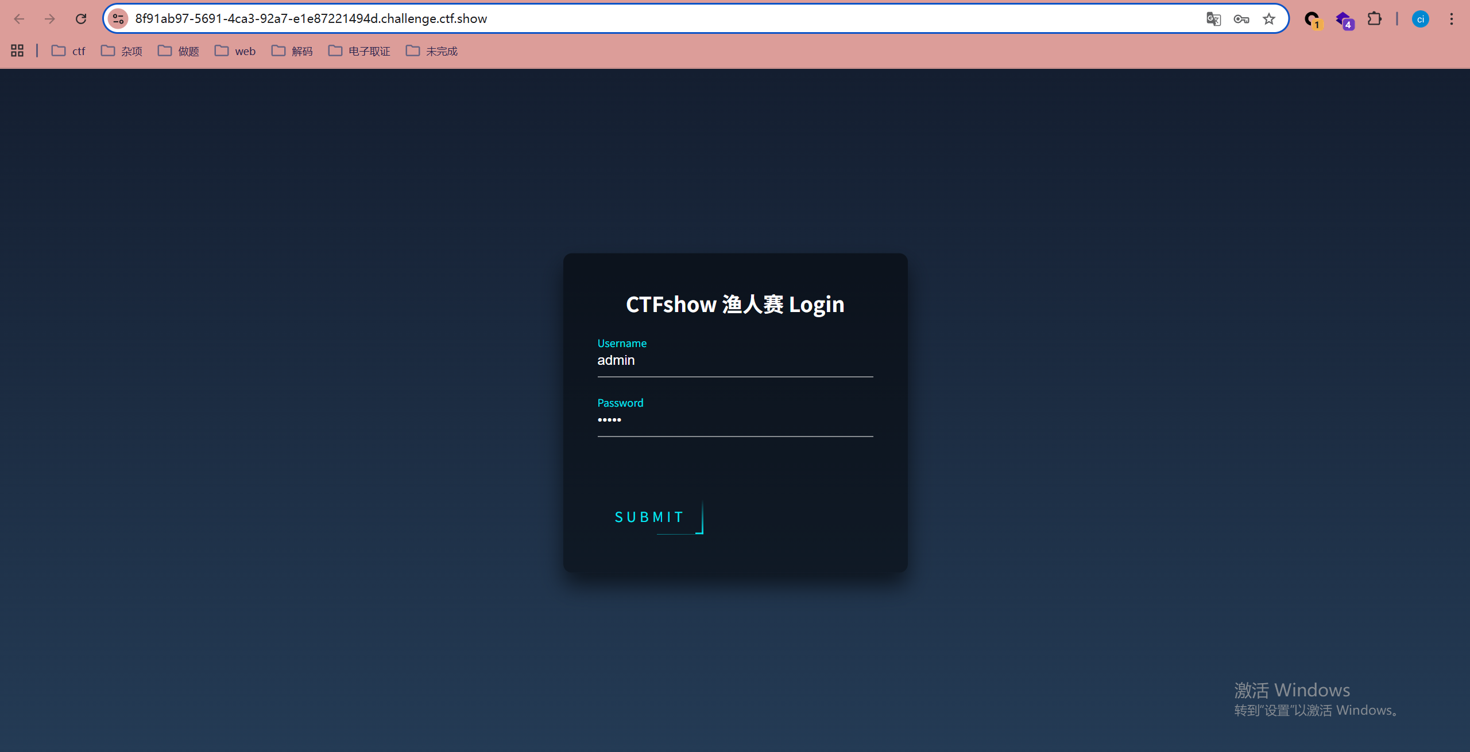
Task: Reload the current page
Action: coord(81,19)
